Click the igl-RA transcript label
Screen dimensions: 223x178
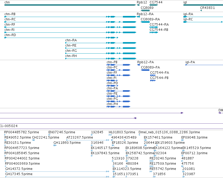click(x=188, y=14)
